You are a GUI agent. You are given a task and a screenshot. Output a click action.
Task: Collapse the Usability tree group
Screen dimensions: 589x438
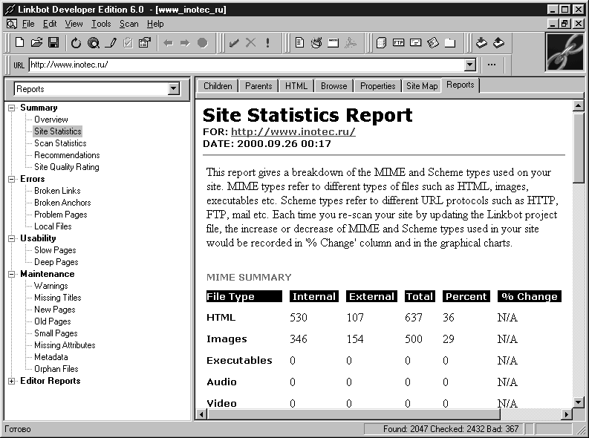12,238
